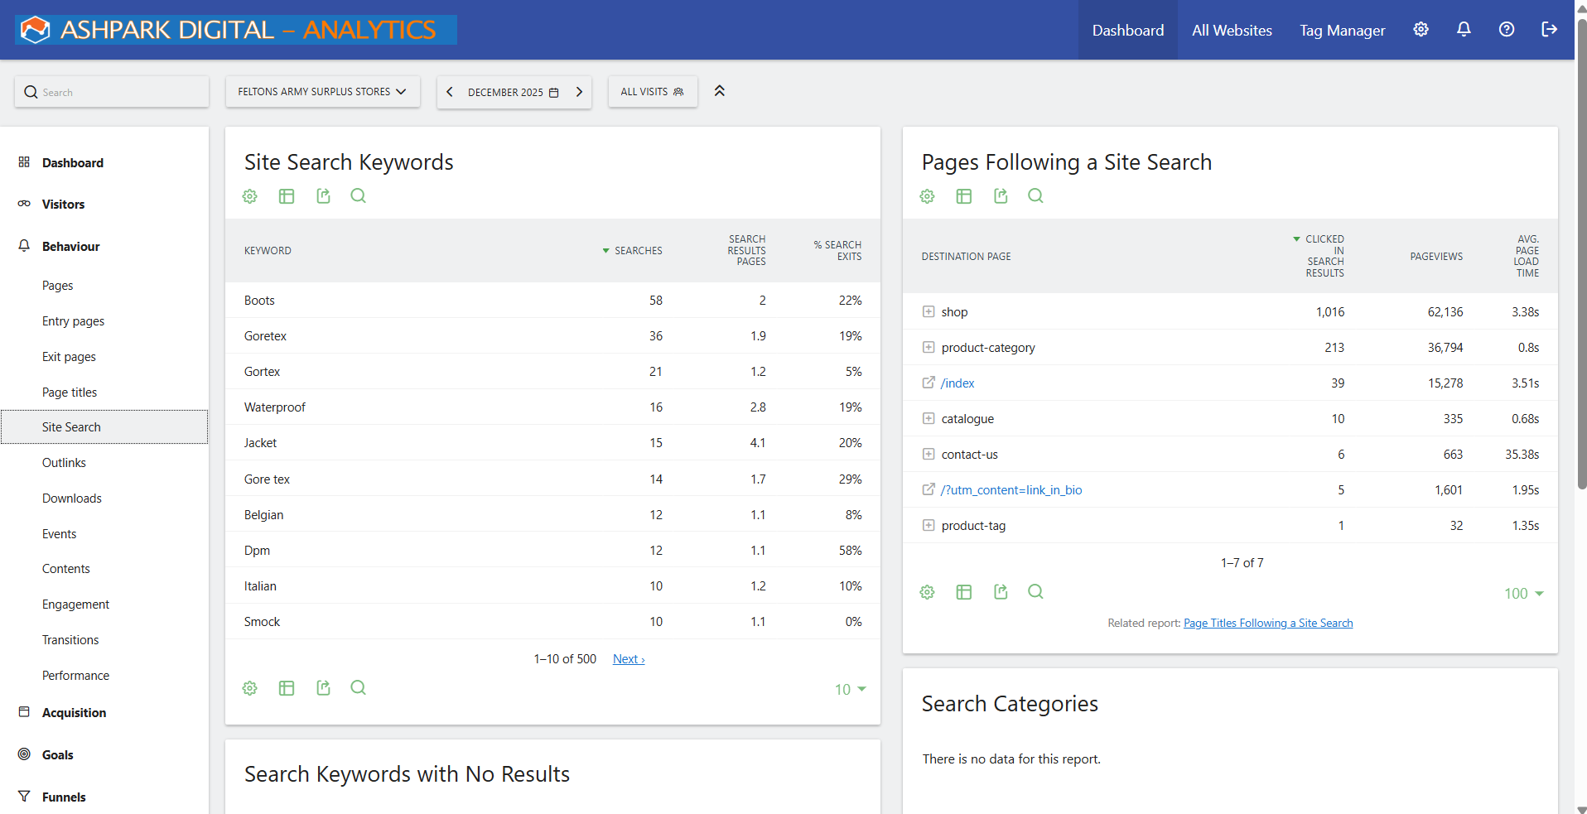Expand the product-category row
The width and height of the screenshot is (1587, 814).
coord(928,347)
